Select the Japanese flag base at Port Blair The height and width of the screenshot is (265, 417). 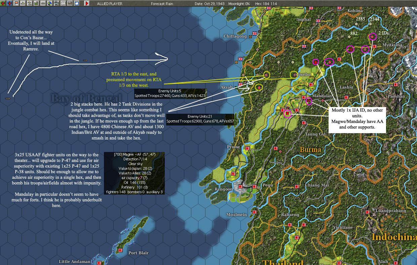pyautogui.click(x=120, y=250)
